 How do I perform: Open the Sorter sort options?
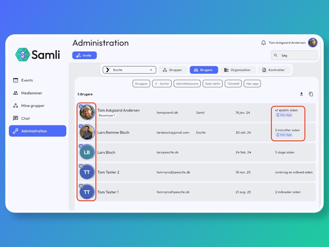coord(162,84)
